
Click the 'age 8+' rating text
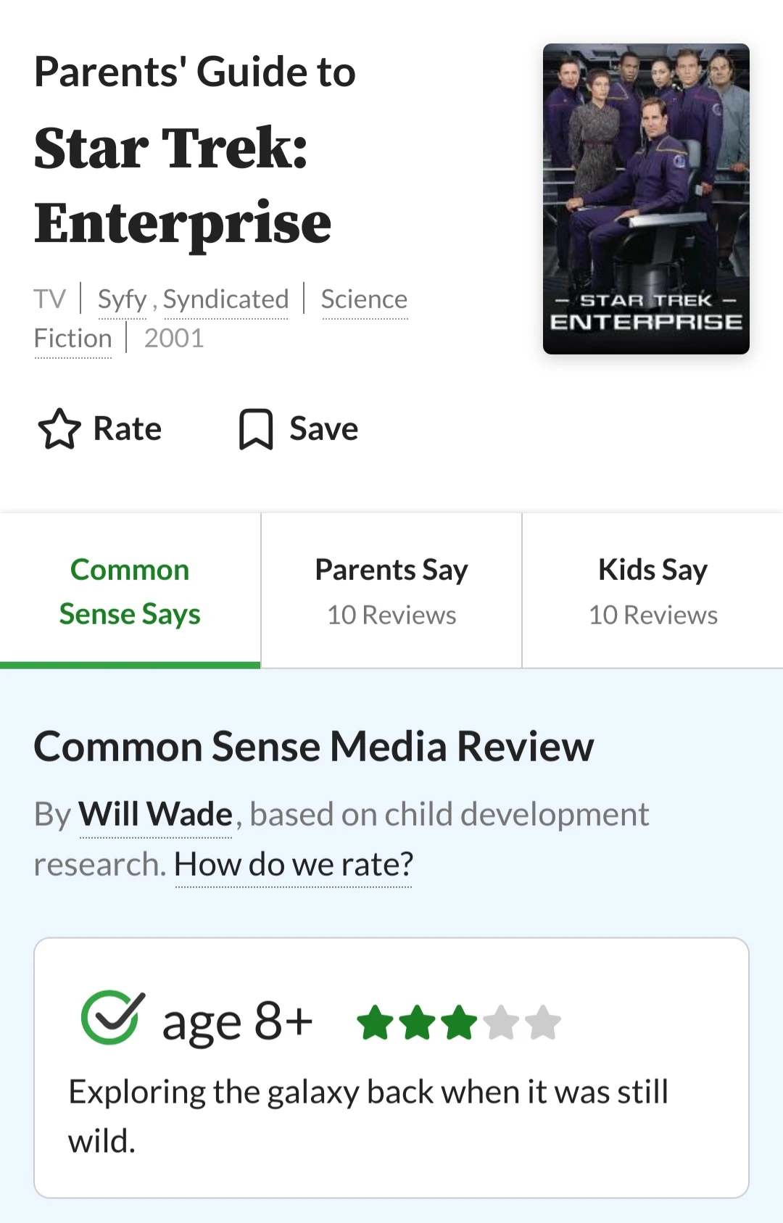pos(237,1021)
